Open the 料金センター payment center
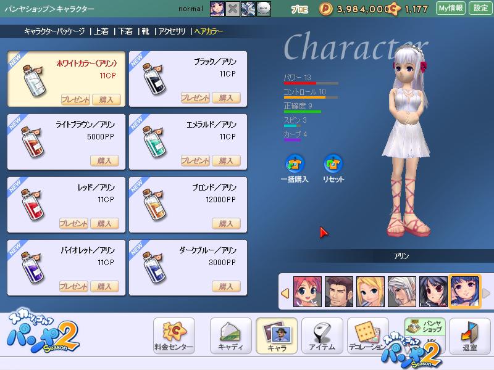Image resolution: width=494 pixels, height=370 pixels. point(174,335)
